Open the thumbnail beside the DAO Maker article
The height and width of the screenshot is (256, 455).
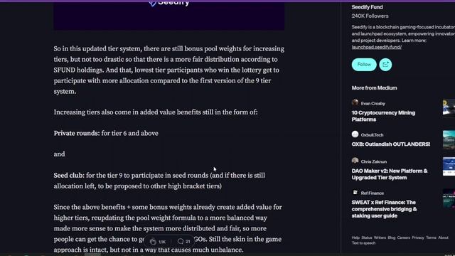point(449,166)
